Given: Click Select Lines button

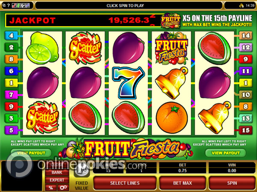Looking at the screenshot, I should (125, 183).
